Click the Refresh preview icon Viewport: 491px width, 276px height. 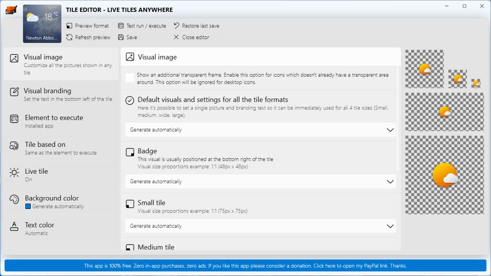70,37
